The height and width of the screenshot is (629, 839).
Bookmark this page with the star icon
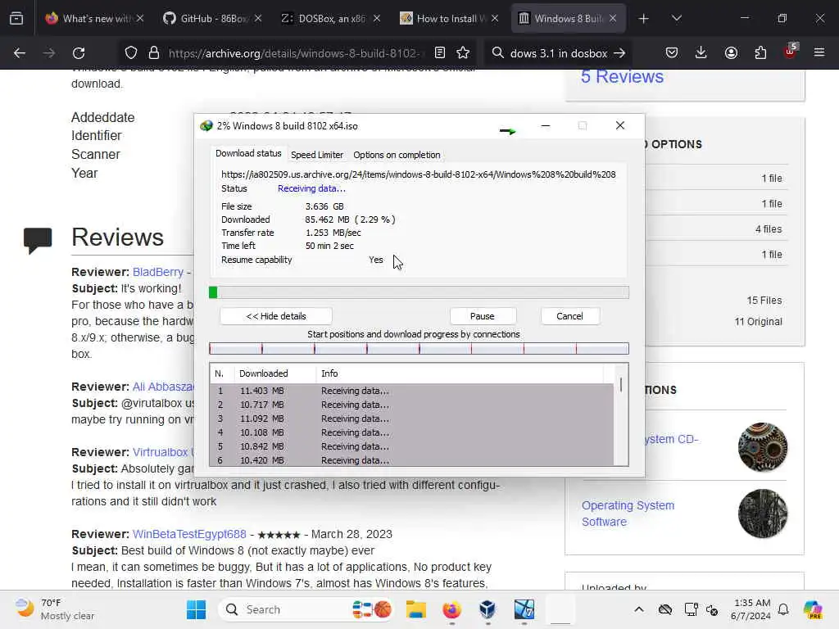(464, 53)
